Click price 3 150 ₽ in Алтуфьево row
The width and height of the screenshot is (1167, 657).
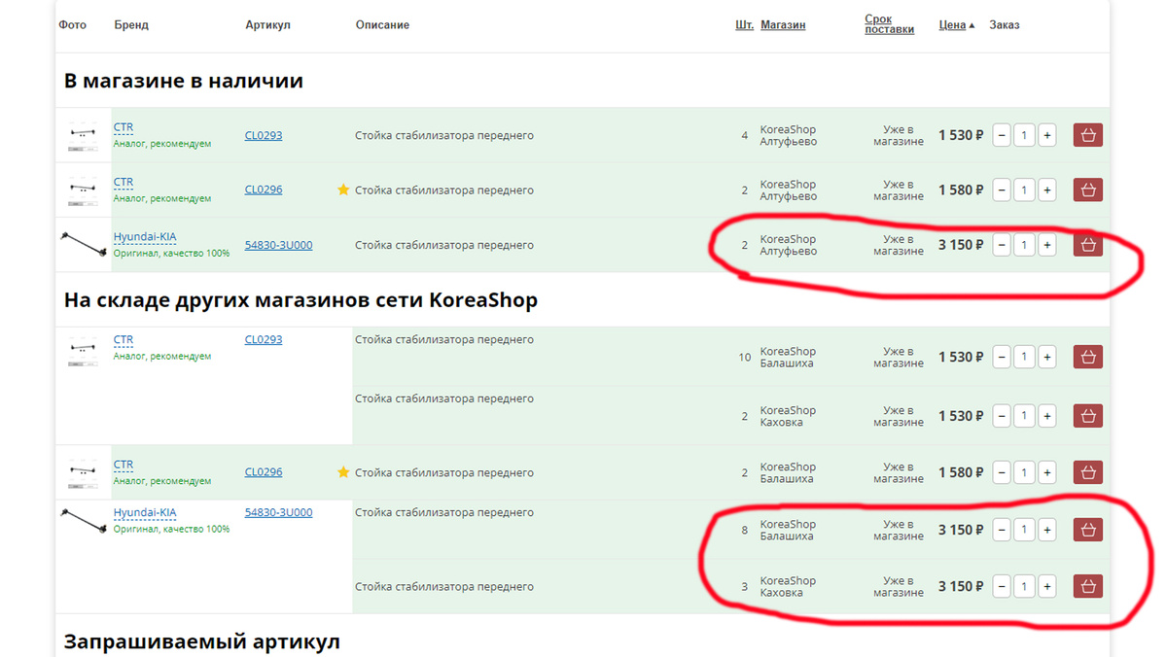(961, 245)
